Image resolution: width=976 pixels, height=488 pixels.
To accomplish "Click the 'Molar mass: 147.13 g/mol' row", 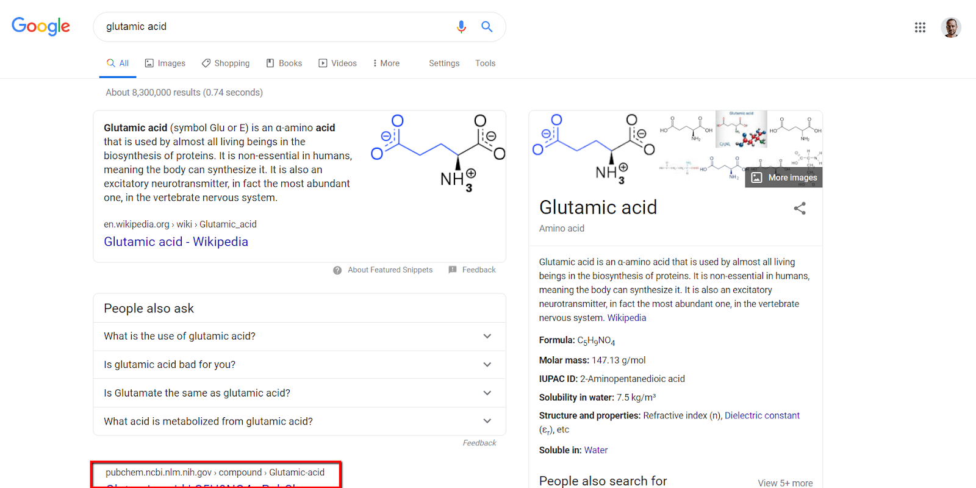I will (x=592, y=361).
